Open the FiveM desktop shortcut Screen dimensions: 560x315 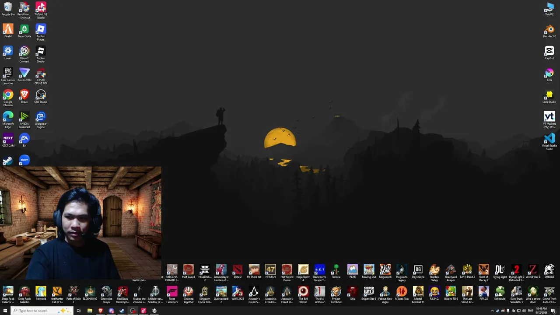pos(8,31)
